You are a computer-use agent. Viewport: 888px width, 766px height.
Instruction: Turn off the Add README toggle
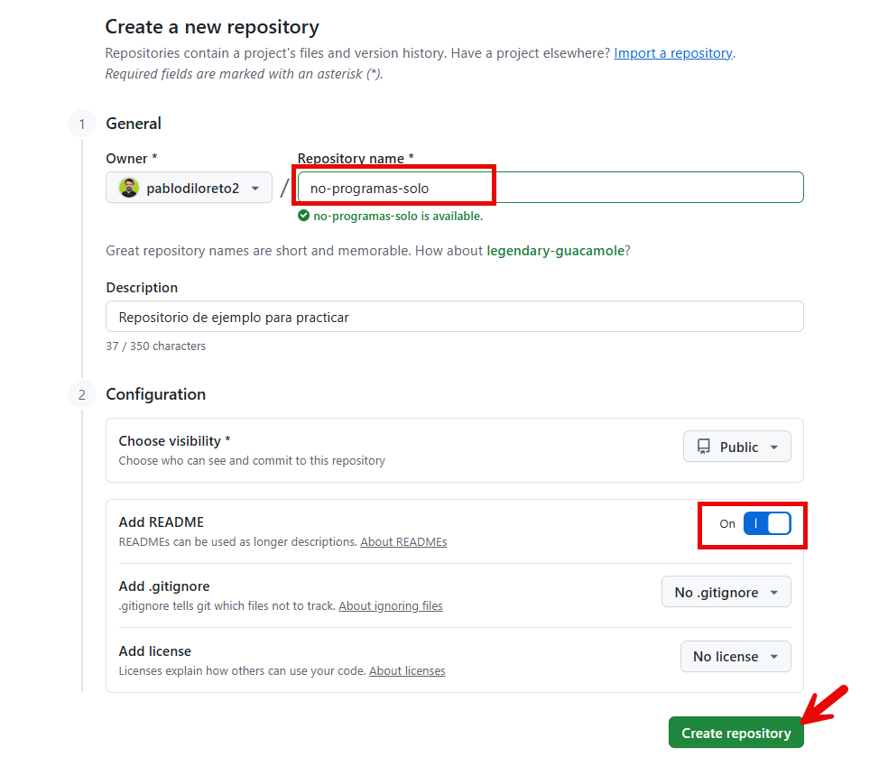pyautogui.click(x=766, y=523)
